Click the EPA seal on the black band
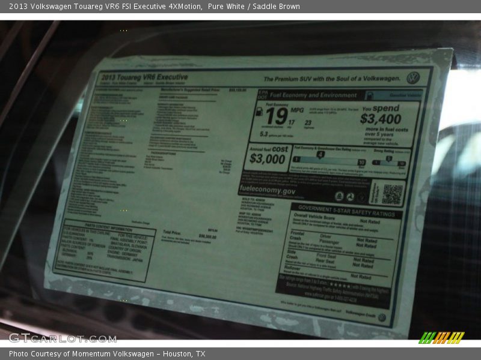Viewport: 481px width, 360px height. tap(339, 197)
